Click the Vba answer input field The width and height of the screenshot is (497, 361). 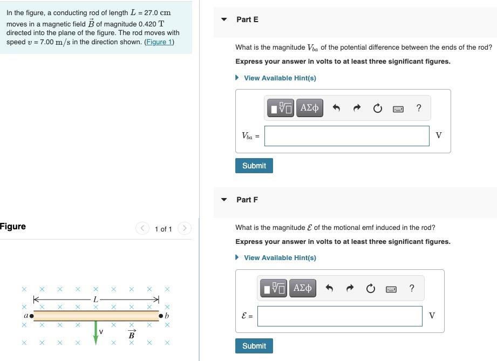click(x=347, y=136)
